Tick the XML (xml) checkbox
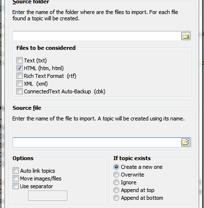The width and height of the screenshot is (204, 208). tap(19, 84)
